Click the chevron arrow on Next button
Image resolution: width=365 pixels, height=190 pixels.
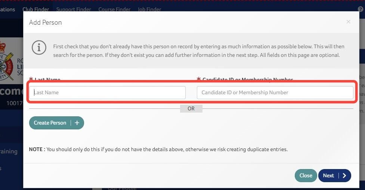coord(344,175)
